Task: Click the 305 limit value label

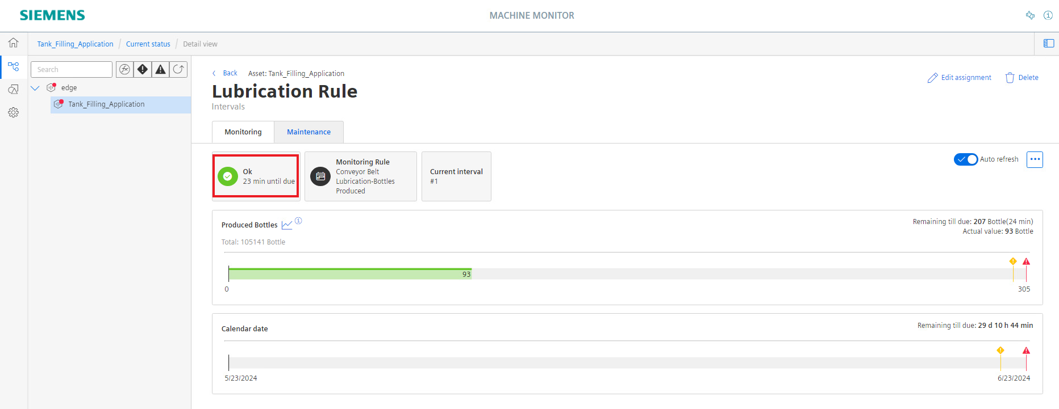Action: pos(1024,289)
